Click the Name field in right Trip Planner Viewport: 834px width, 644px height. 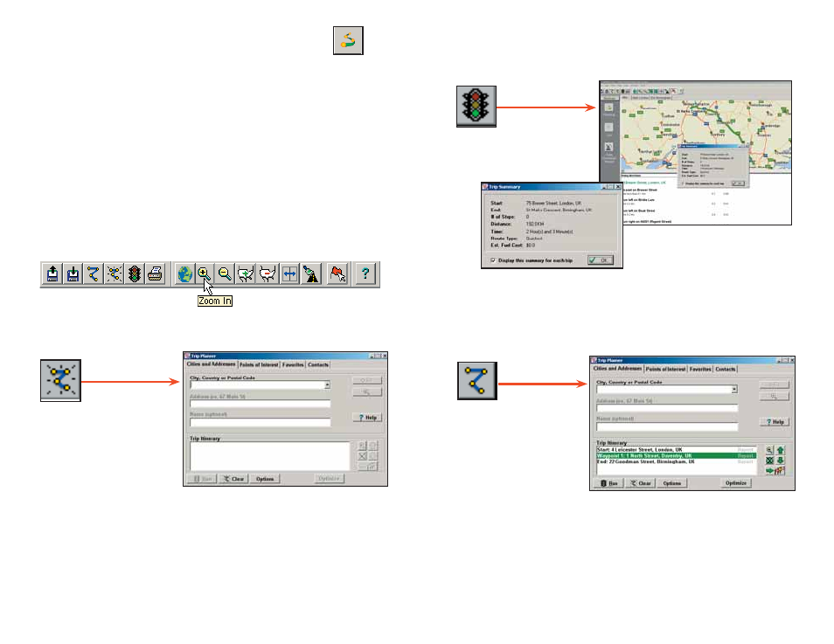point(667,426)
